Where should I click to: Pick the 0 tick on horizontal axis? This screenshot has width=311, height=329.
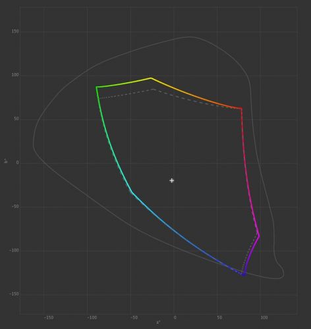(175, 318)
